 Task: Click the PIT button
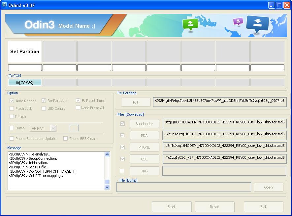pos(136,102)
